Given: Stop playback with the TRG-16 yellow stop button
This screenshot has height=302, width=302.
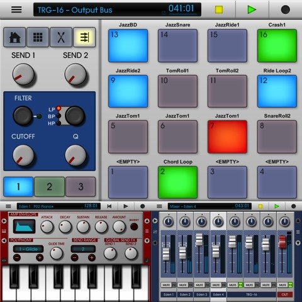Looking at the screenshot, I should (x=219, y=9).
